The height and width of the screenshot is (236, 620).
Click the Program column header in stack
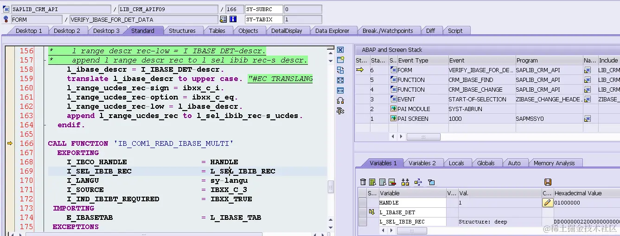pos(549,60)
